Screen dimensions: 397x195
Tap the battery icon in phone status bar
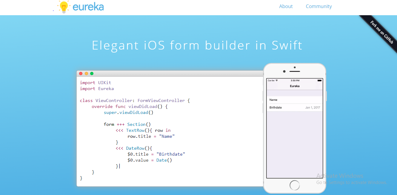point(319,81)
